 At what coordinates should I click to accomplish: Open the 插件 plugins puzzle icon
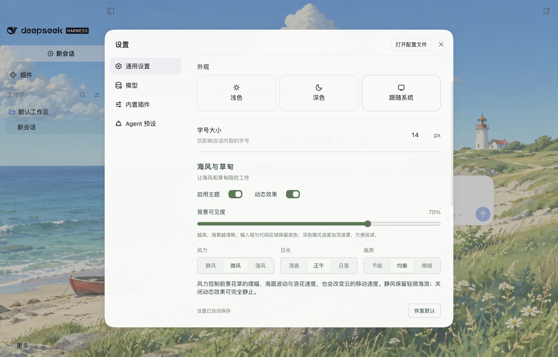tap(13, 75)
